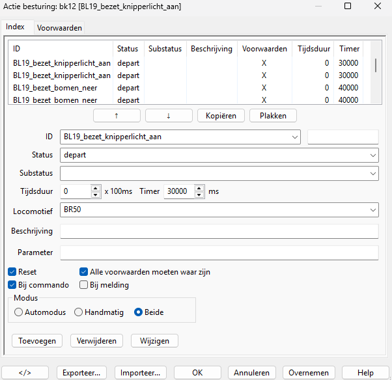
Task: Toggle the Bij commando checkbox
Action: point(12,285)
